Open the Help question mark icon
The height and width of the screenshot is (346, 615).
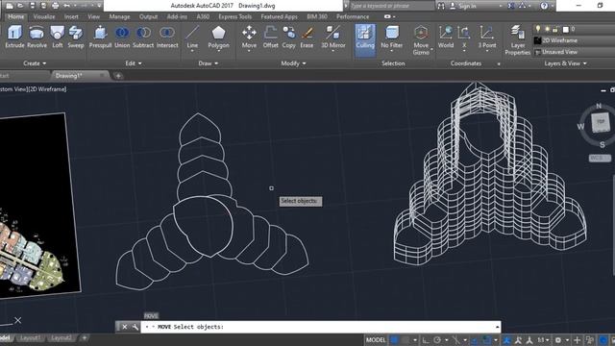pyautogui.click(x=544, y=6)
